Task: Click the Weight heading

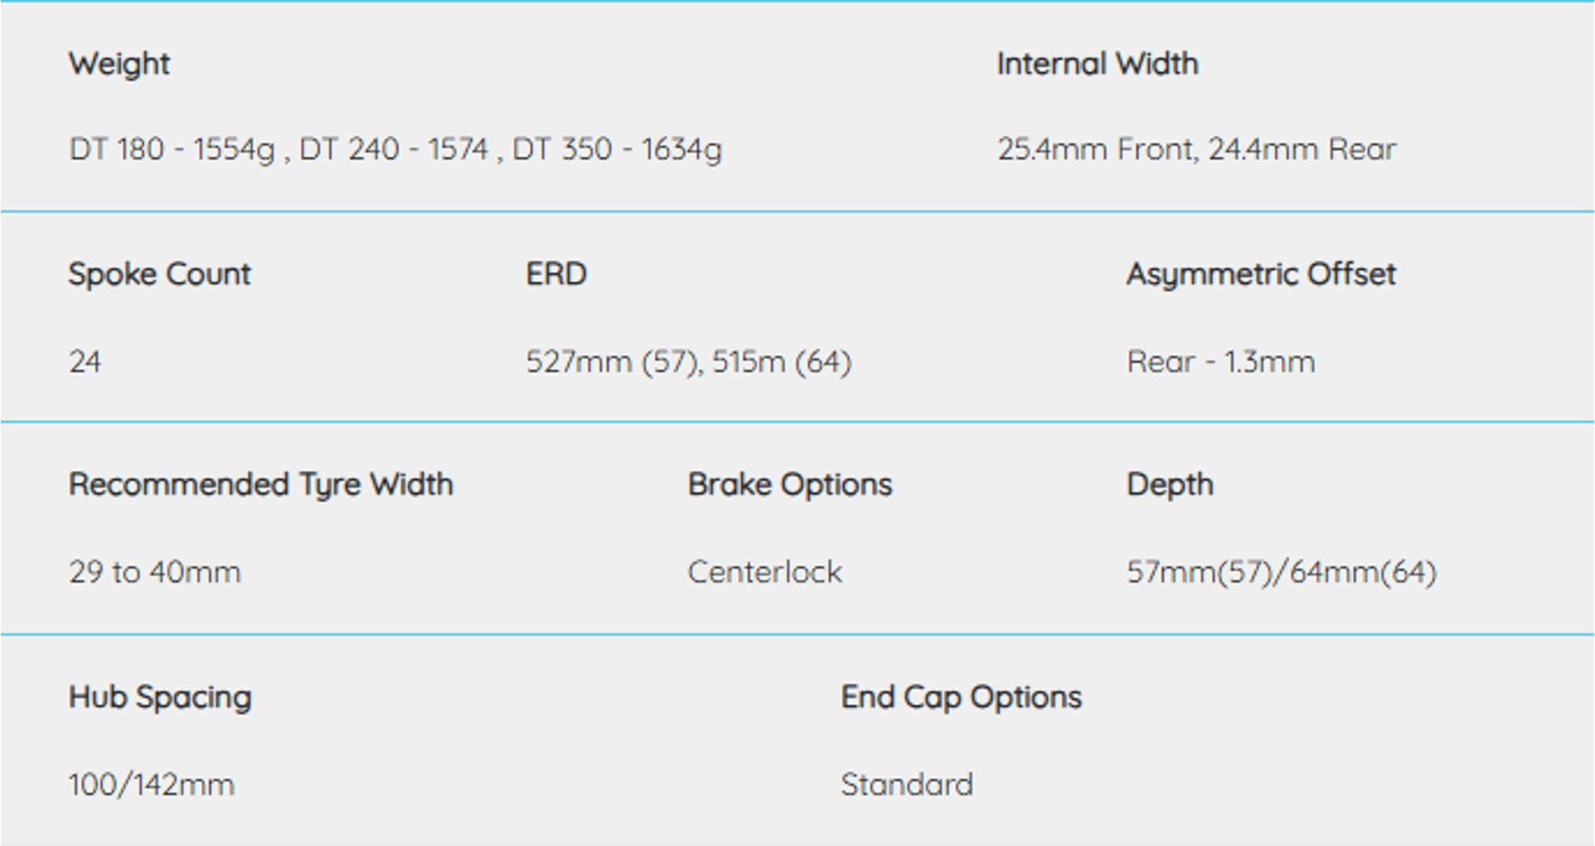Action: (119, 64)
